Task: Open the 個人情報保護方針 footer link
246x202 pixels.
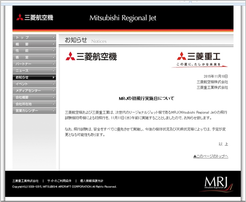Action: click(92, 181)
